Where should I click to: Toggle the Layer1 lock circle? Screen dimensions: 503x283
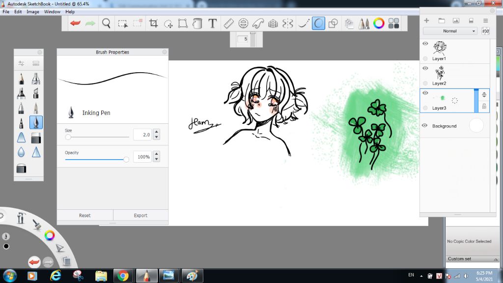click(x=425, y=59)
